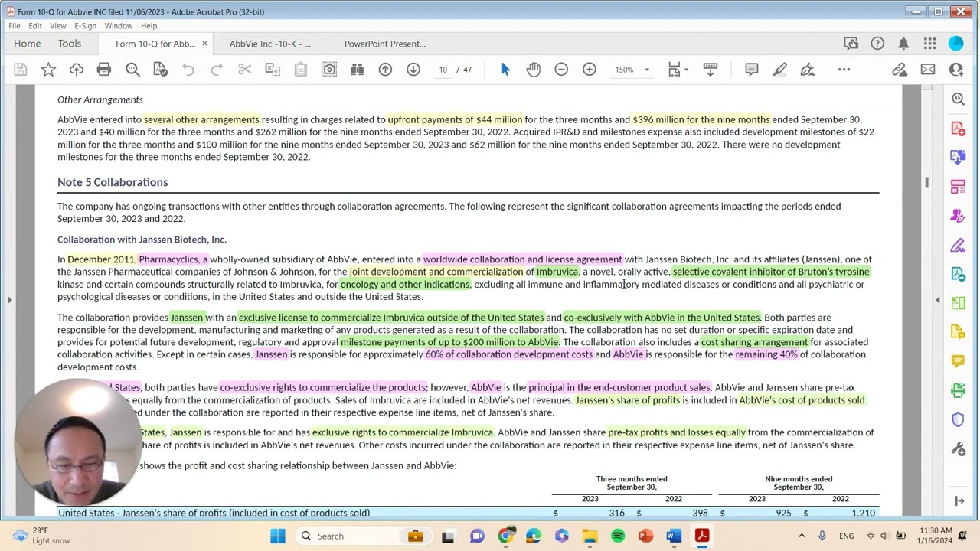Click the vertical document scrollbar
The height and width of the screenshot is (551, 980).
point(926,181)
